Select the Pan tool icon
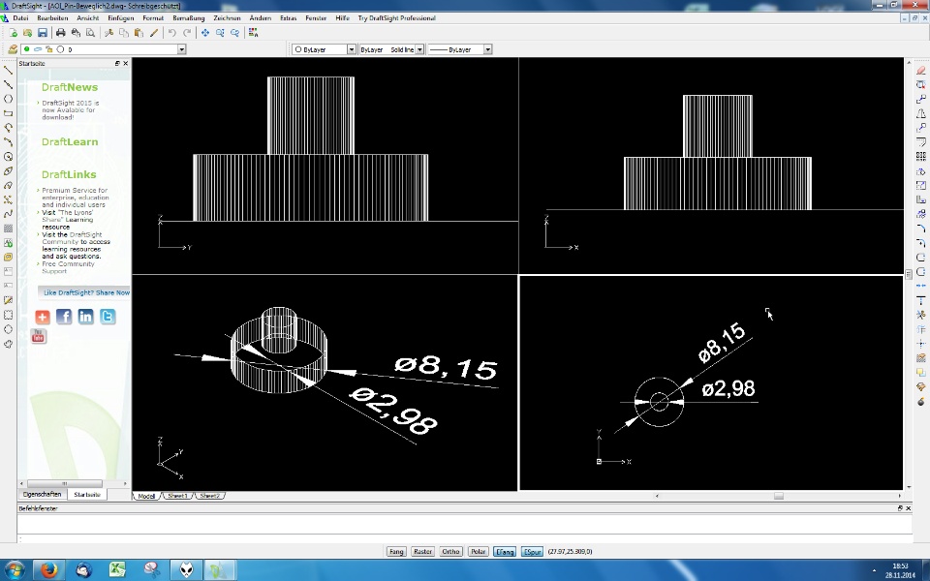Image resolution: width=930 pixels, height=581 pixels. 204,33
